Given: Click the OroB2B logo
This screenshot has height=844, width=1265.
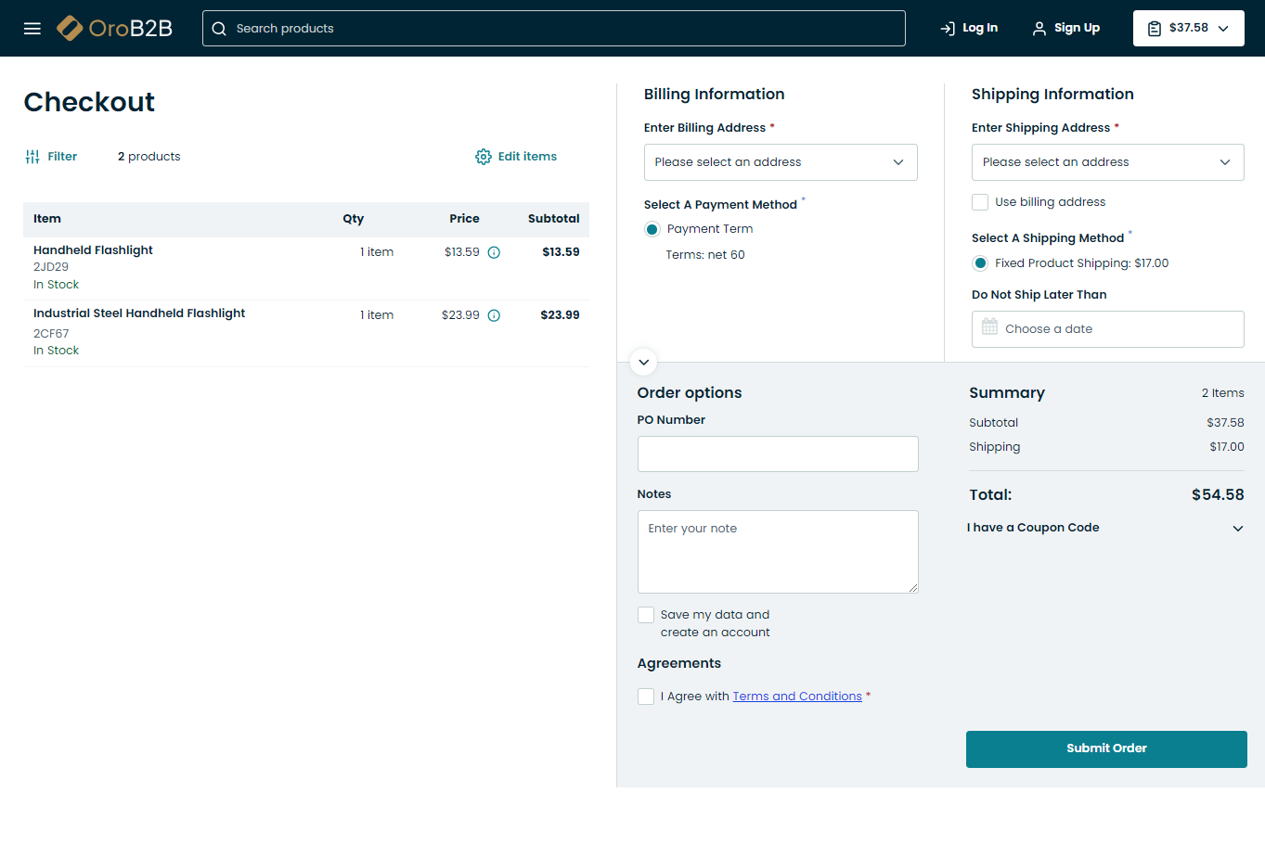Looking at the screenshot, I should [115, 29].
